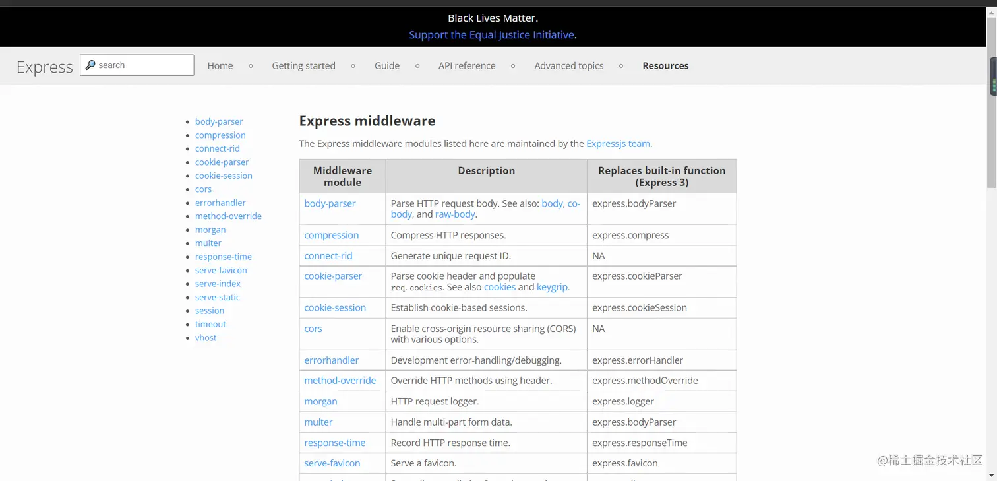Jump to errorhandler in the sidebar list

(x=220, y=203)
